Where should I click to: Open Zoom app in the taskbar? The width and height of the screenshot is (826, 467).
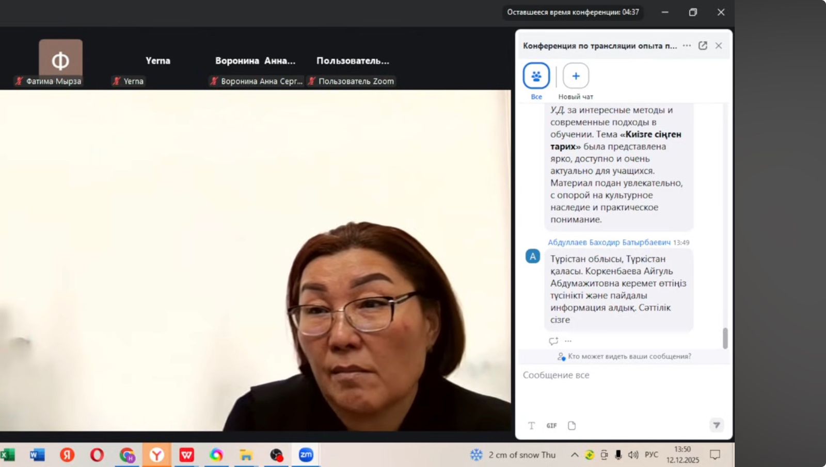click(306, 455)
